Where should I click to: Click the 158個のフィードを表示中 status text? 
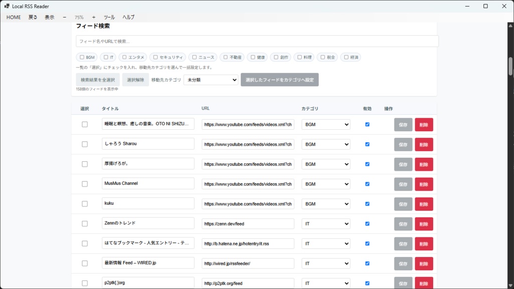[97, 89]
